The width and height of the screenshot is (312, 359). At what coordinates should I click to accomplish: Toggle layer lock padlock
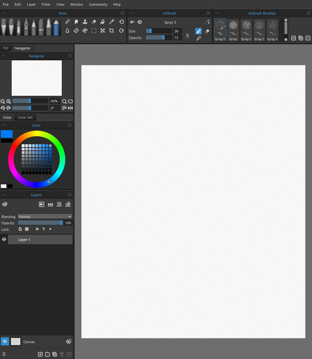pos(20,229)
